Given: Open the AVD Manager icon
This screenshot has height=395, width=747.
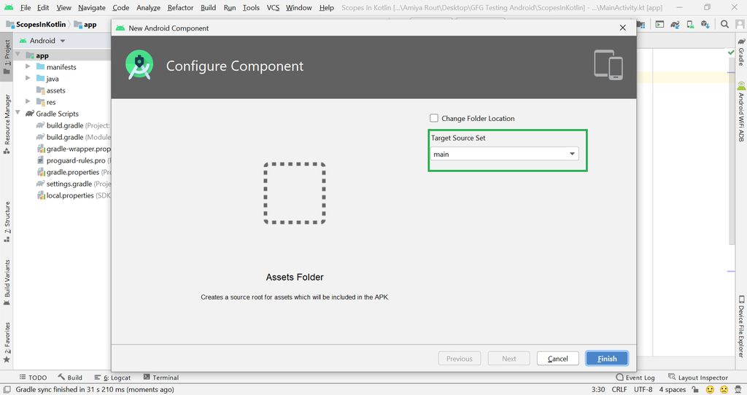Looking at the screenshot, I should click(x=690, y=24).
